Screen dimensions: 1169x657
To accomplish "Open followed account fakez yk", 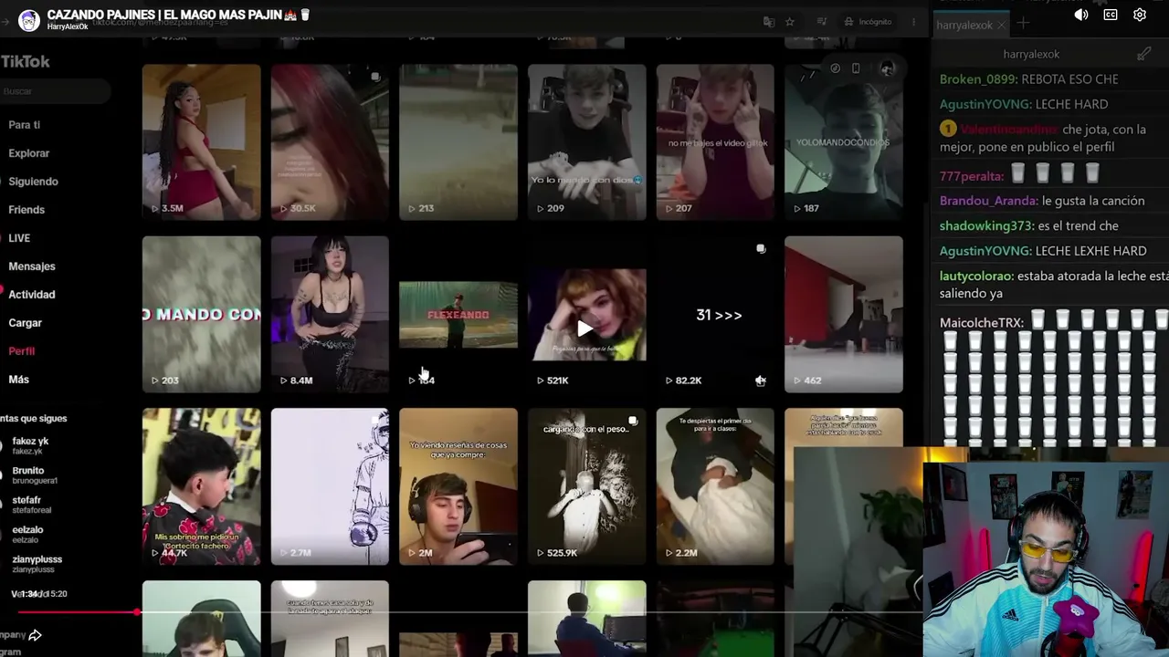I will point(30,445).
